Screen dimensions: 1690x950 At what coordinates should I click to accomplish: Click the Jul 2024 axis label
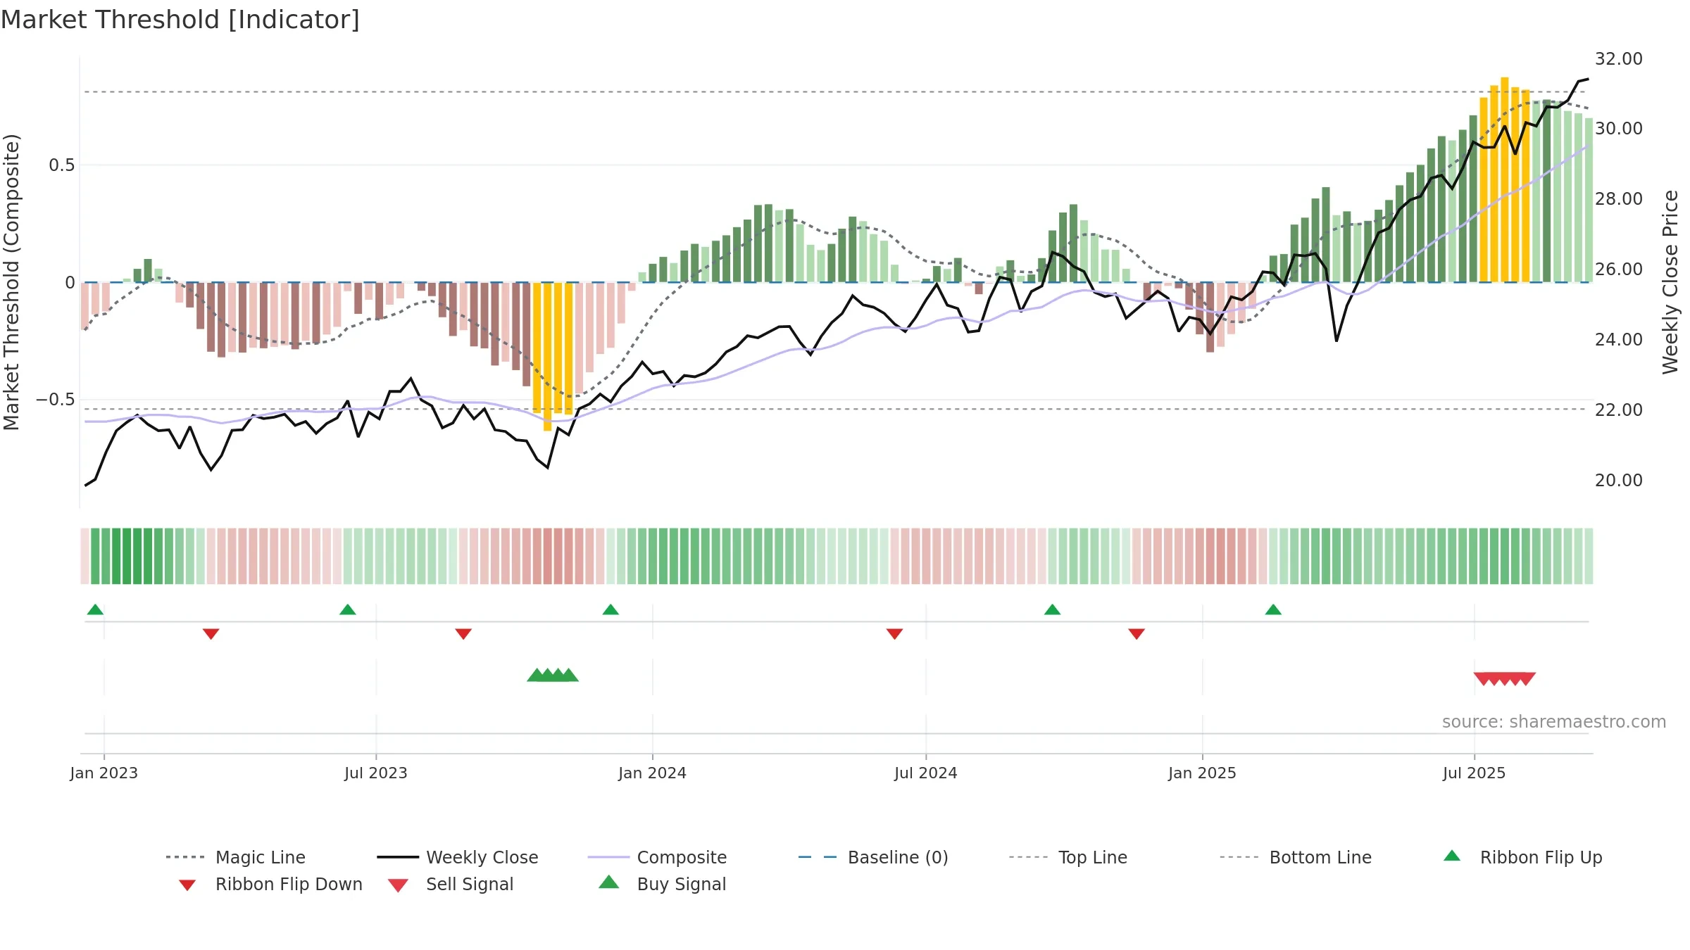pyautogui.click(x=926, y=773)
